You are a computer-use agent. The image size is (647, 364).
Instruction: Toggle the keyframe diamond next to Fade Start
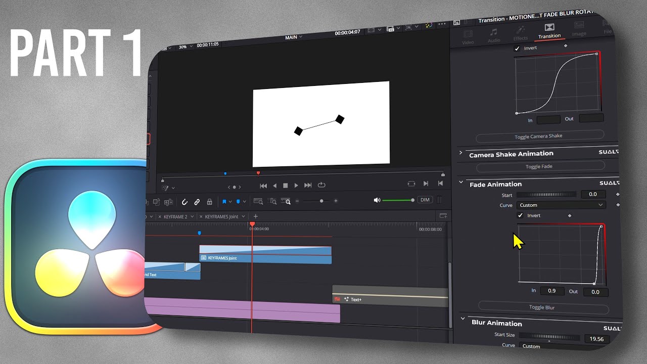pos(618,194)
